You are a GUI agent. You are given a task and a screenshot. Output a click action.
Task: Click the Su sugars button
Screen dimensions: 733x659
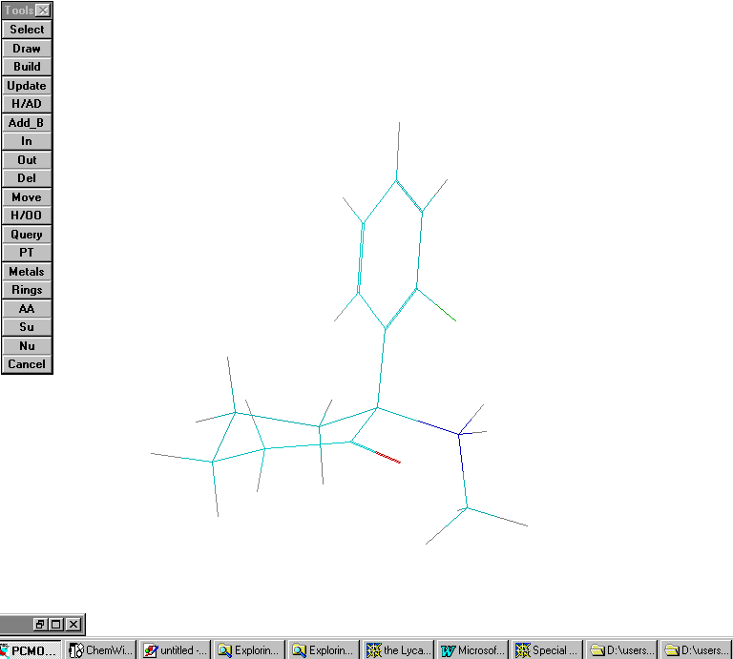pyautogui.click(x=27, y=327)
